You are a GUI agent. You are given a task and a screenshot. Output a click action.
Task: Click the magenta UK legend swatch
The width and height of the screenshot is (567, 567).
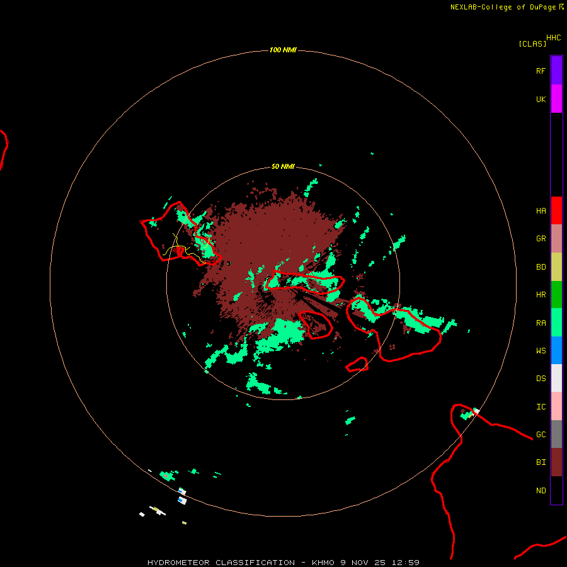(556, 99)
